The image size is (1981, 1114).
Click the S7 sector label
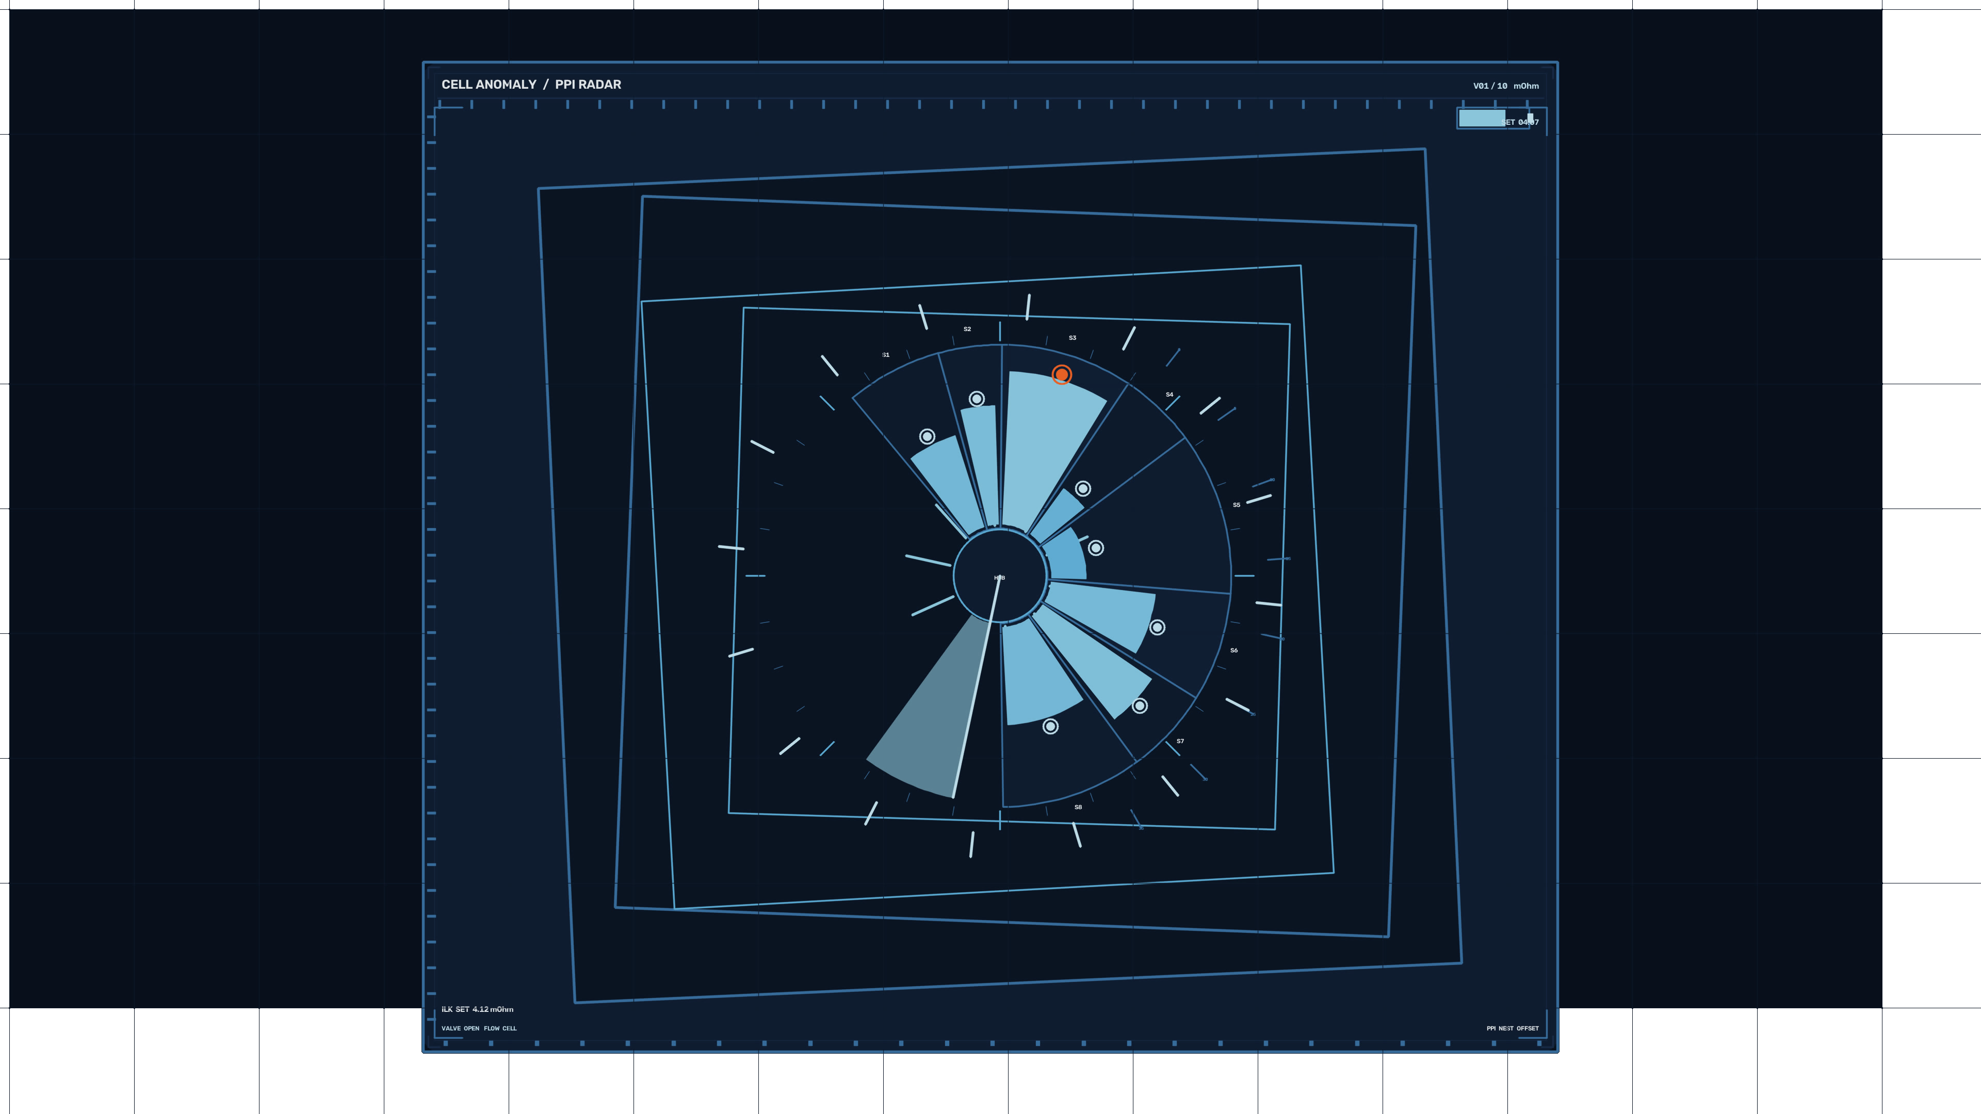click(x=1180, y=741)
